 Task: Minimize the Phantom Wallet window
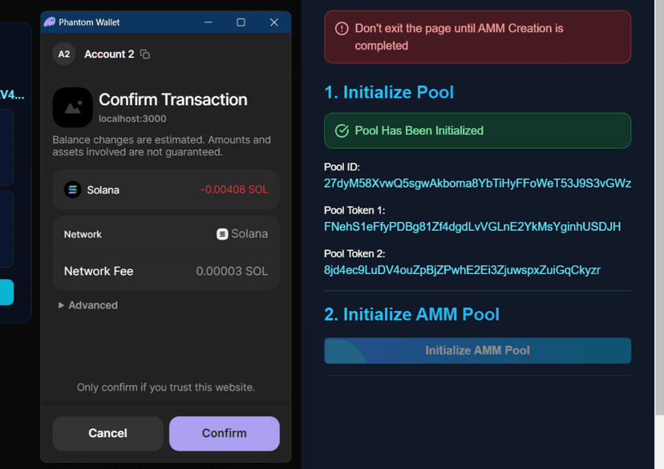point(209,22)
